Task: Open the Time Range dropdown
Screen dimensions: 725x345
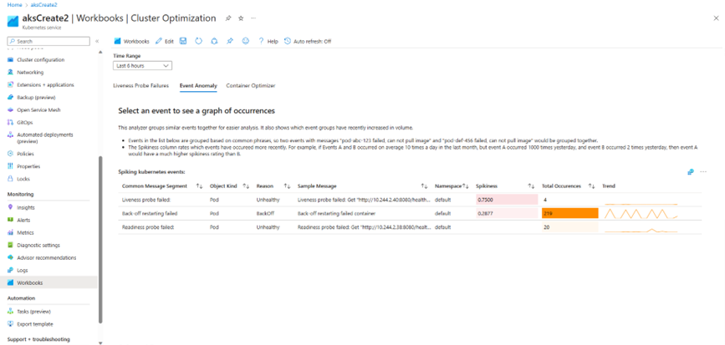Action: coord(142,65)
